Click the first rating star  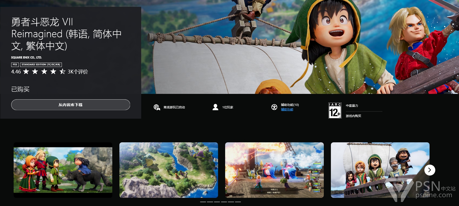[x=26, y=72]
